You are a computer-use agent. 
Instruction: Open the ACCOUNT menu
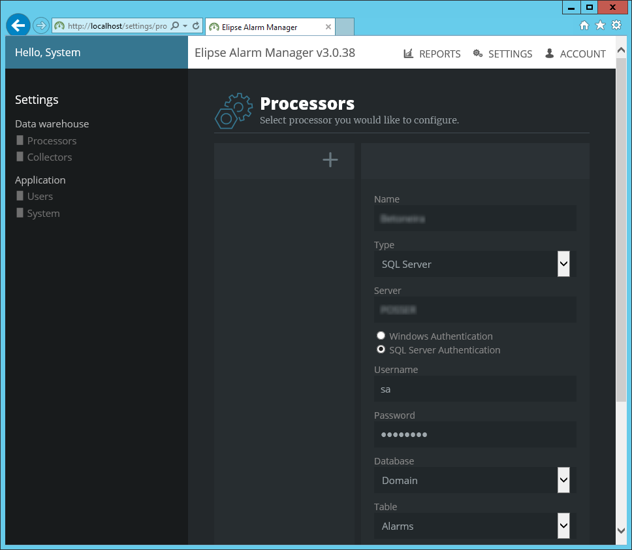(575, 54)
